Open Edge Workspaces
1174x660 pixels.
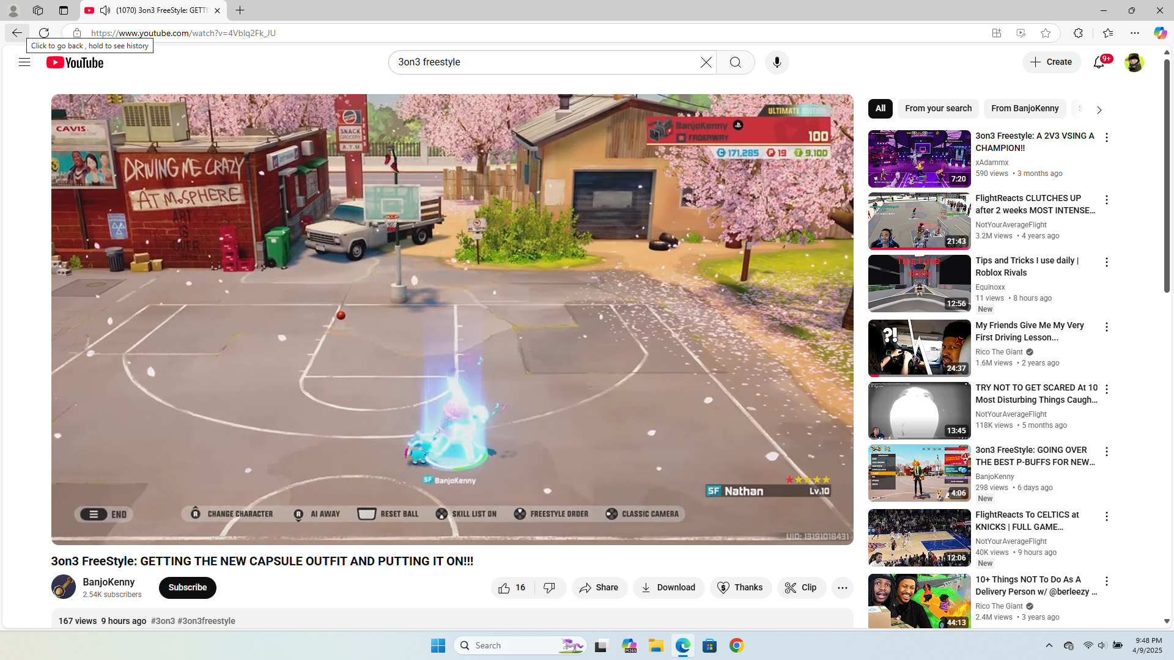38,10
